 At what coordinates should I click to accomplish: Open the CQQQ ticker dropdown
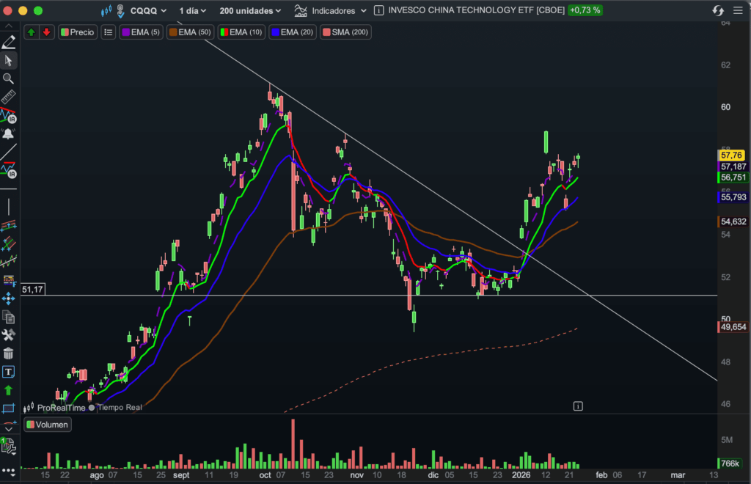[147, 11]
